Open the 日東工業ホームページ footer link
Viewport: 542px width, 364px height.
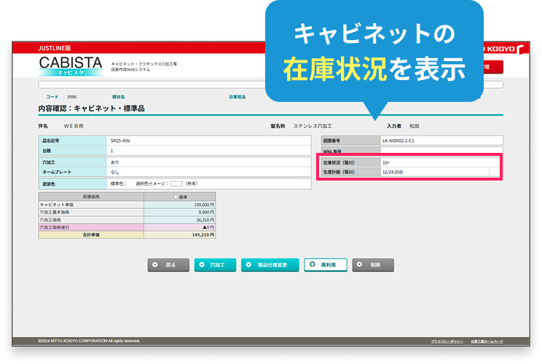point(487,341)
